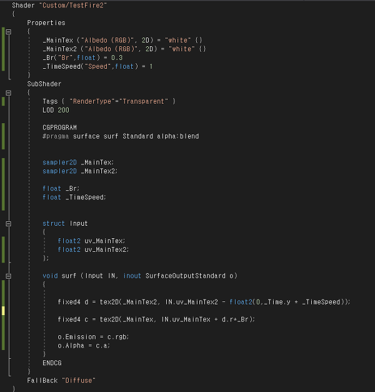Collapse the struct Input fold marker
This screenshot has width=375, height=392.
8,224
